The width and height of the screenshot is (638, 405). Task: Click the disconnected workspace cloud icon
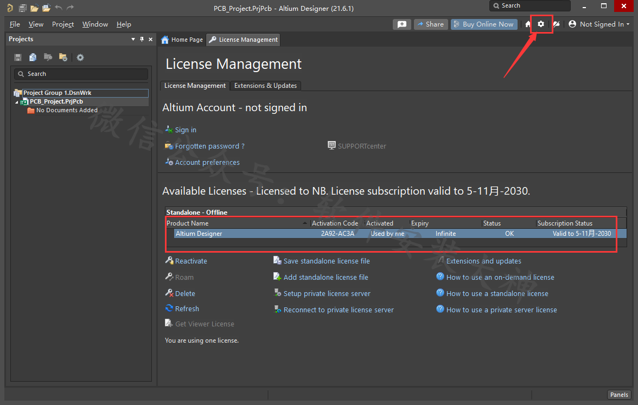coord(557,24)
